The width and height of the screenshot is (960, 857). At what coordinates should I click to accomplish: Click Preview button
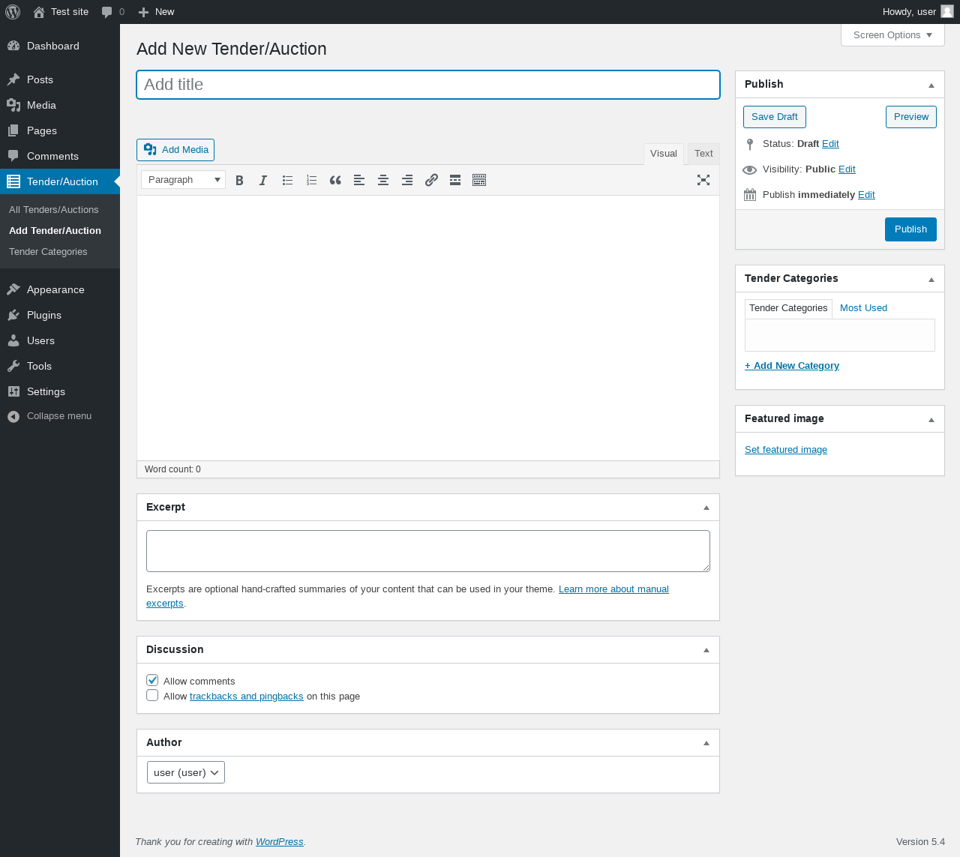911,117
